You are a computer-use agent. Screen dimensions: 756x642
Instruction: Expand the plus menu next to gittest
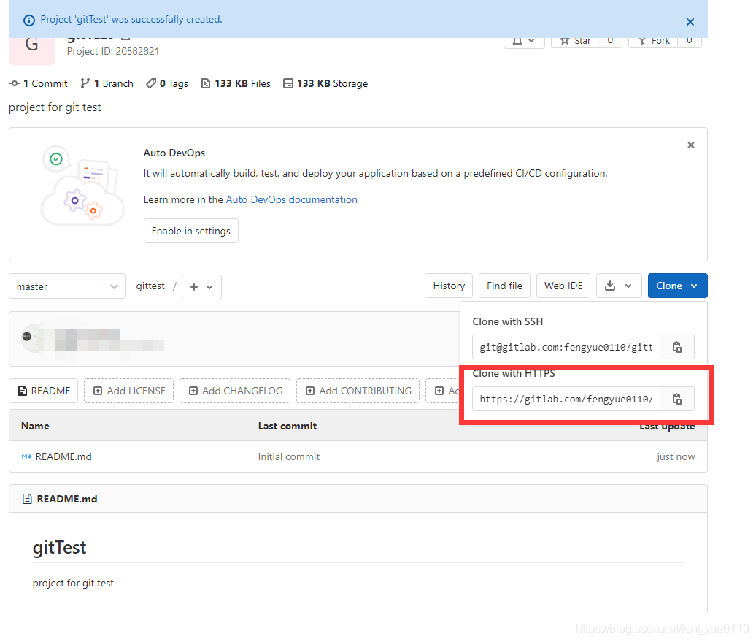201,287
